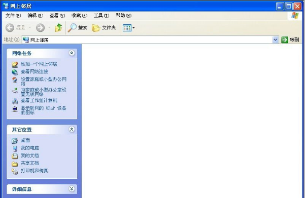305x198 pixels.
Task: Collapse the 其它位置 panel
Action: (72, 129)
